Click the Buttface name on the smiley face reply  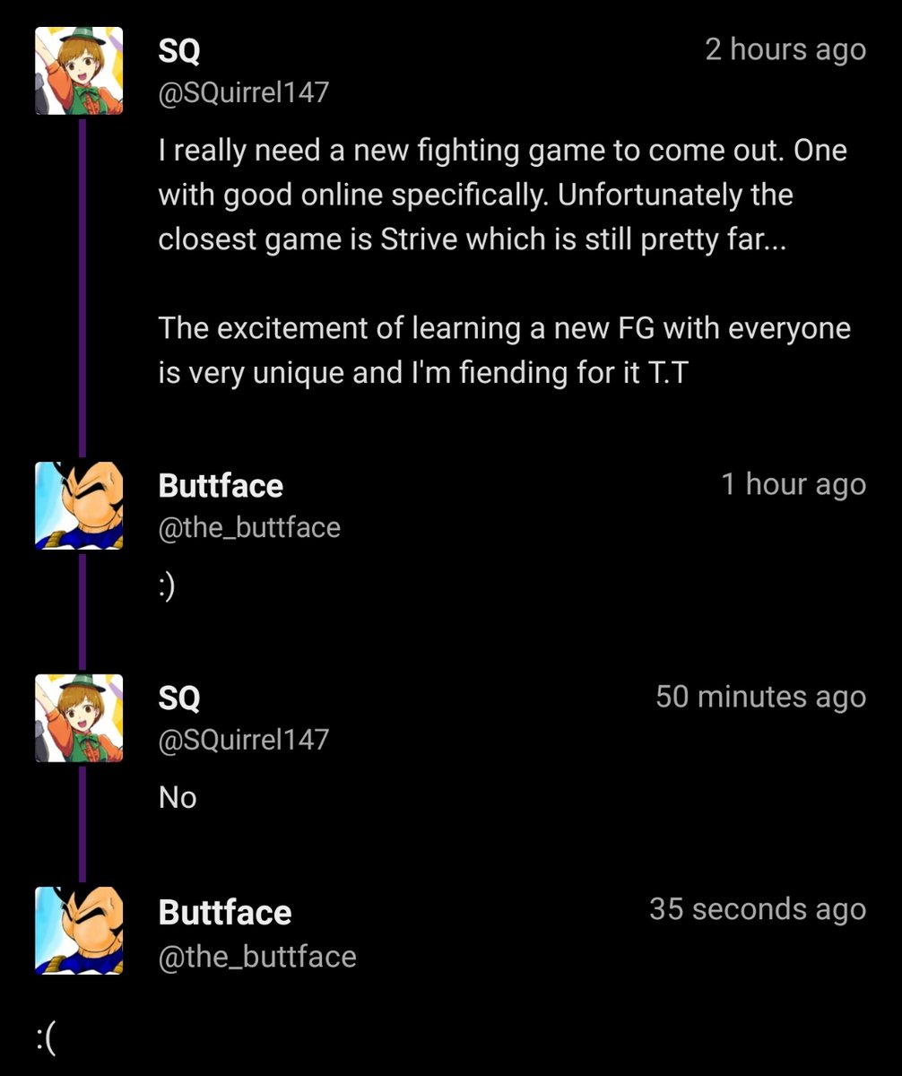221,486
